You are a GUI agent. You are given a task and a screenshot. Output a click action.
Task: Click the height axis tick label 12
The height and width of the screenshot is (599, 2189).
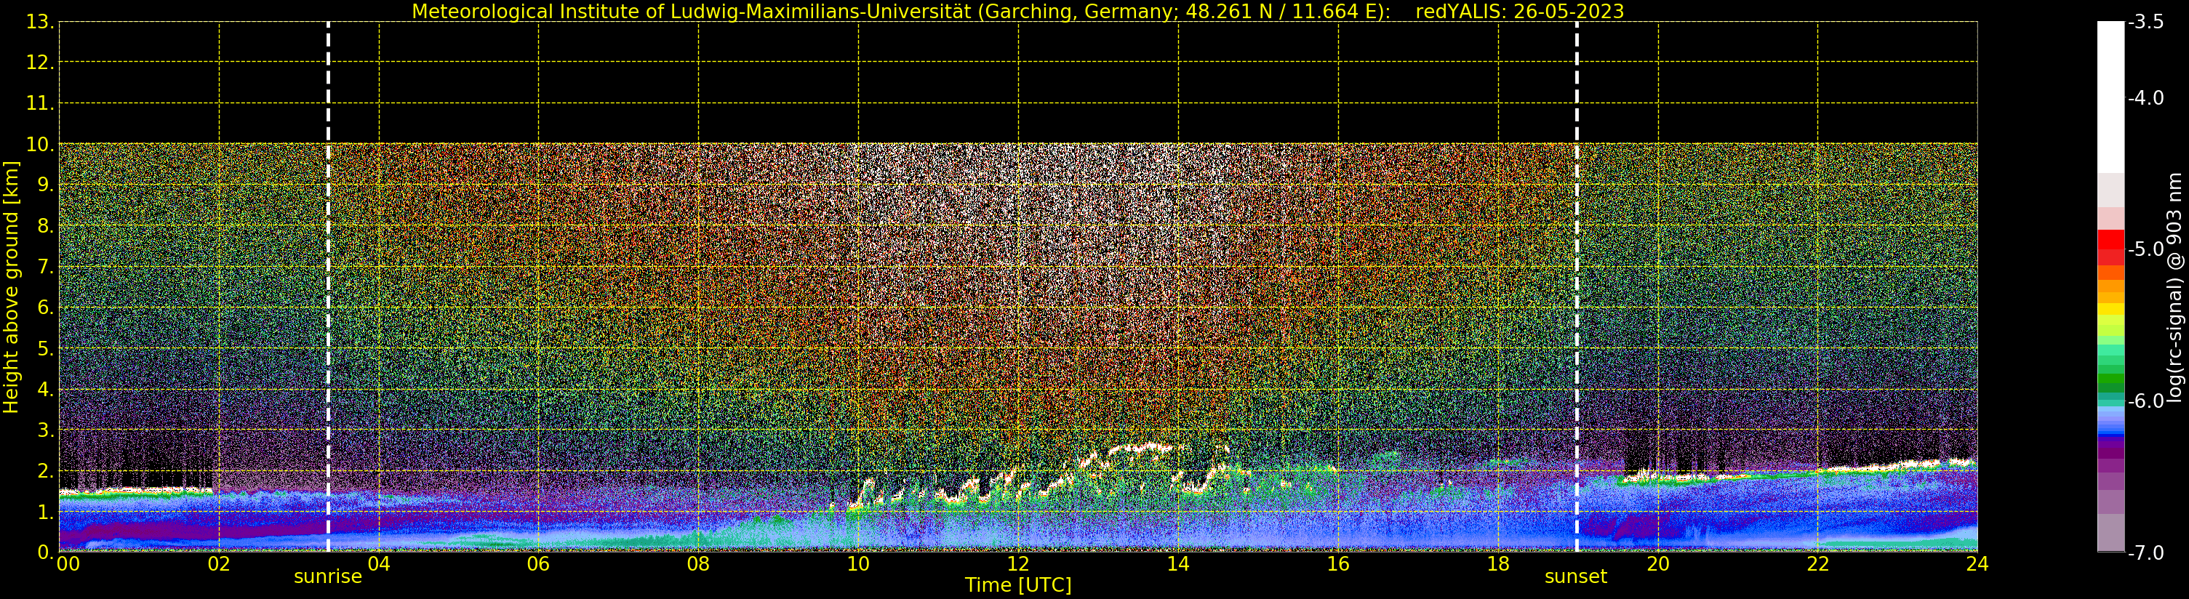coord(39,63)
